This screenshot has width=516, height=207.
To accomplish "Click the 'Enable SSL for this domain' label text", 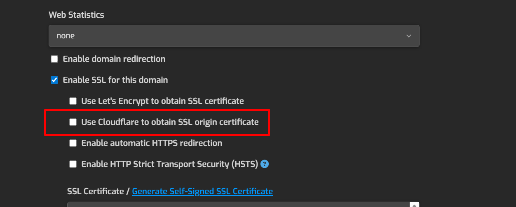I will (x=115, y=80).
